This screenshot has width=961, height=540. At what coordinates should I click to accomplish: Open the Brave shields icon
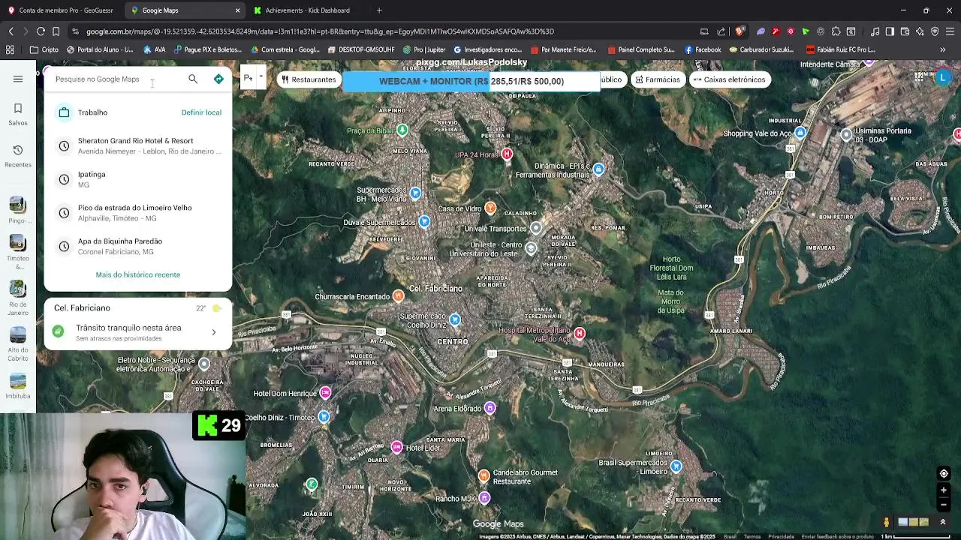point(740,31)
